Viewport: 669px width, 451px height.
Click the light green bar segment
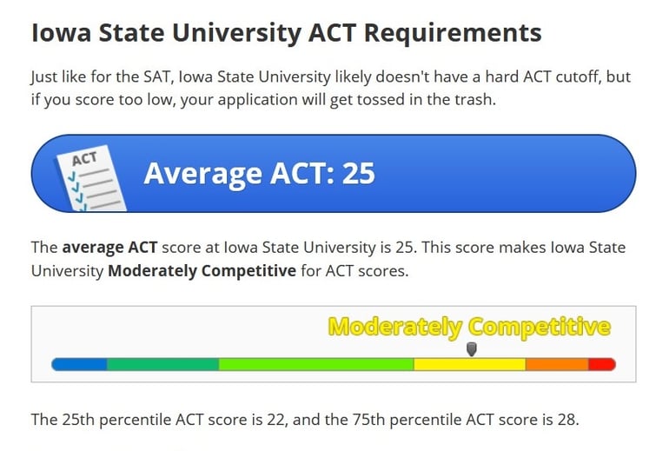pyautogui.click(x=315, y=364)
